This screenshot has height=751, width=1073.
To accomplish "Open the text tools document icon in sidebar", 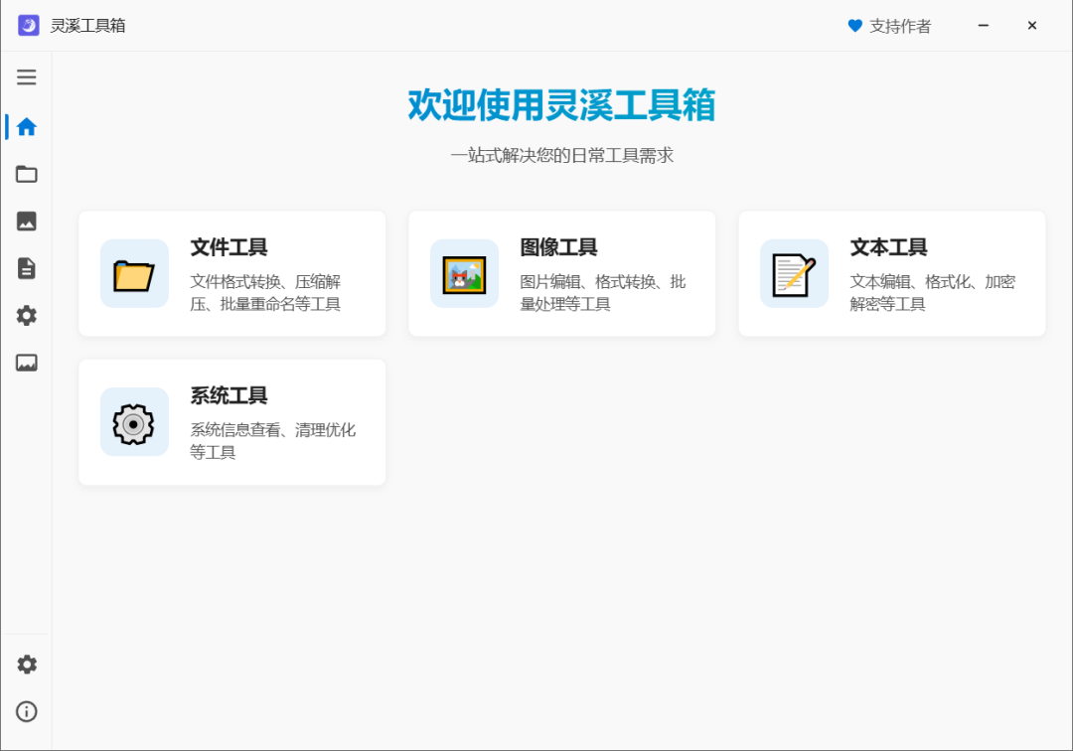I will [27, 268].
